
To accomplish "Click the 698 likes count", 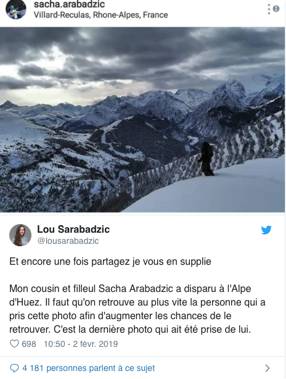I will (x=29, y=344).
